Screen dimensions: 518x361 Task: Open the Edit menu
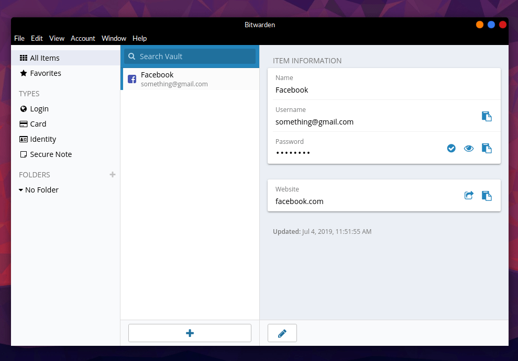click(x=37, y=38)
